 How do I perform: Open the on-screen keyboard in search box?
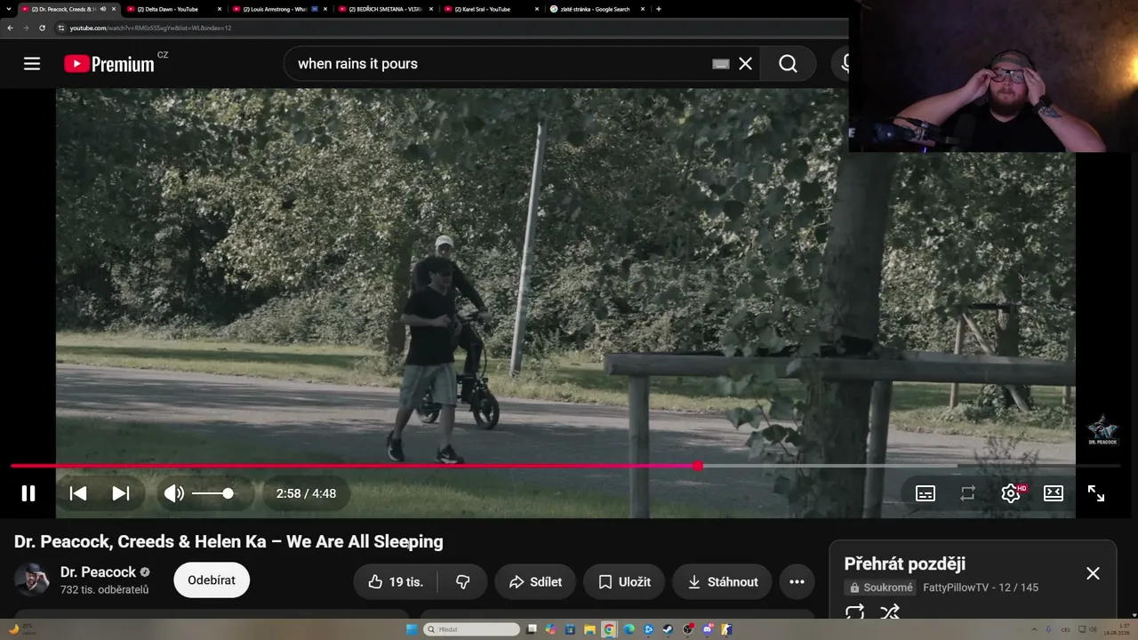[721, 64]
